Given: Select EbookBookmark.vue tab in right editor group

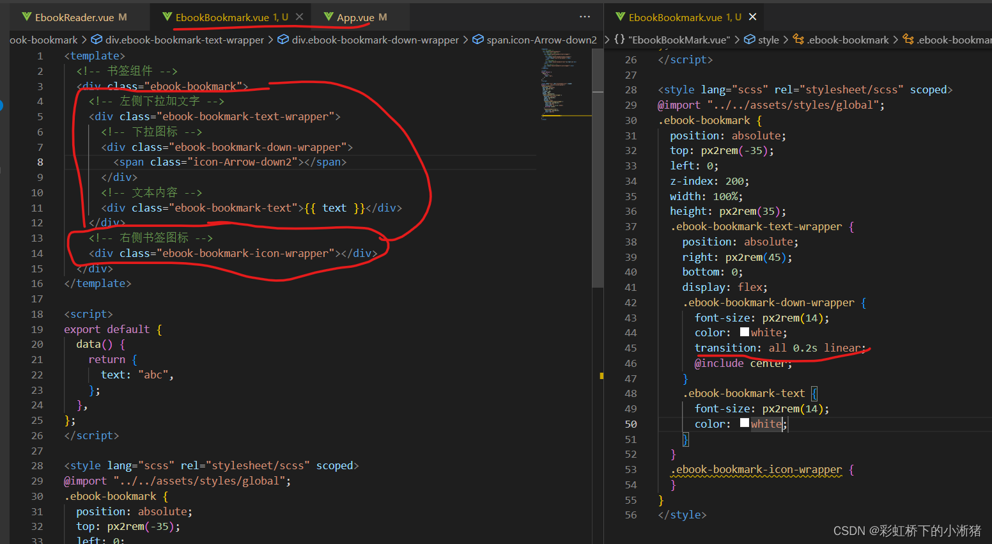Looking at the screenshot, I should 675,17.
